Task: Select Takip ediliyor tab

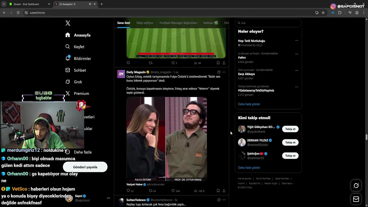Action: tap(145, 23)
